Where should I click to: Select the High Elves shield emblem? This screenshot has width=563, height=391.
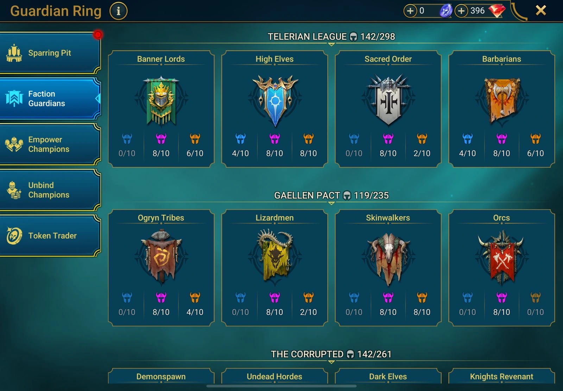click(275, 101)
